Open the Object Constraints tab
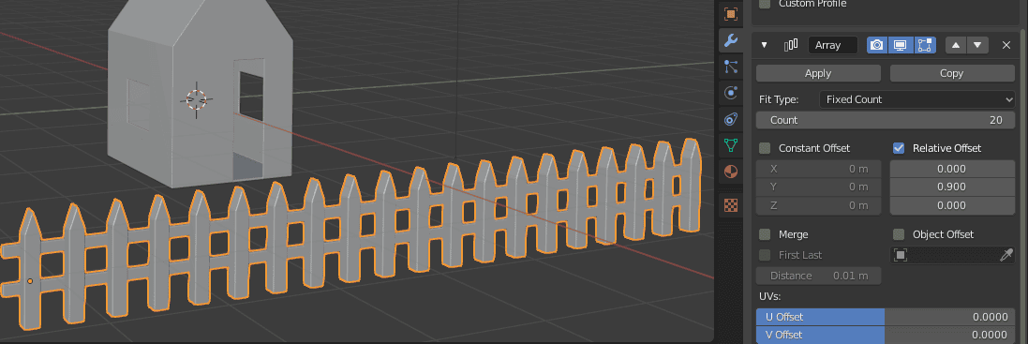1028x344 pixels. click(730, 119)
